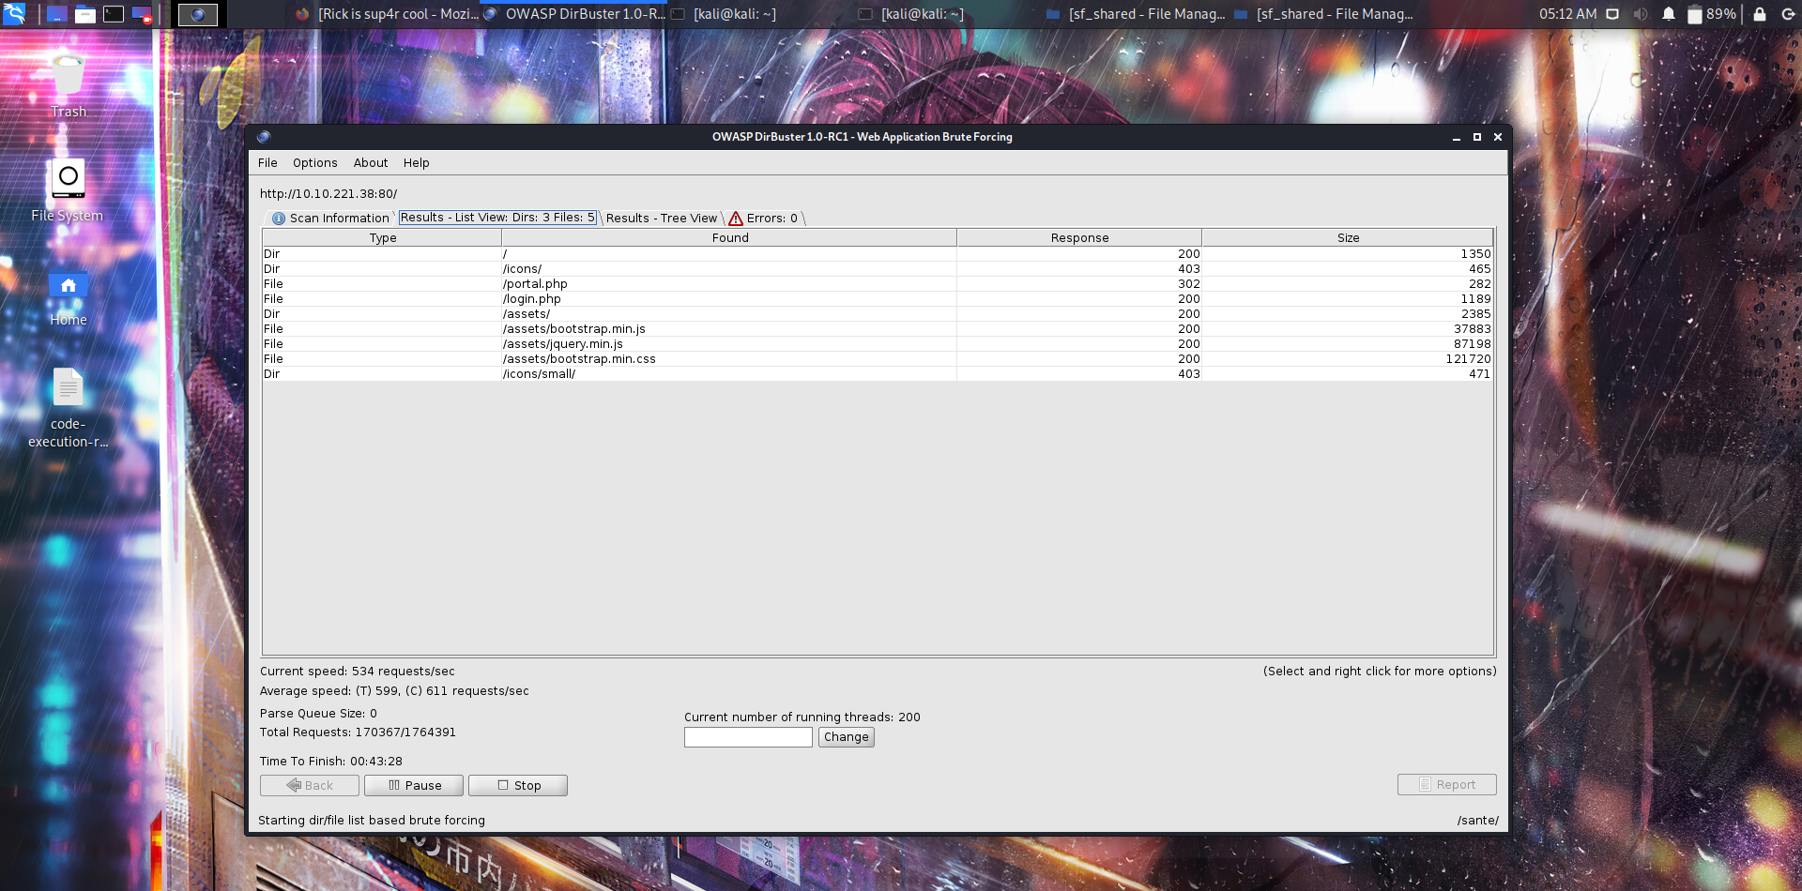Switch to first sf_shared File Manager entry
1802x891 pixels.
[1136, 14]
